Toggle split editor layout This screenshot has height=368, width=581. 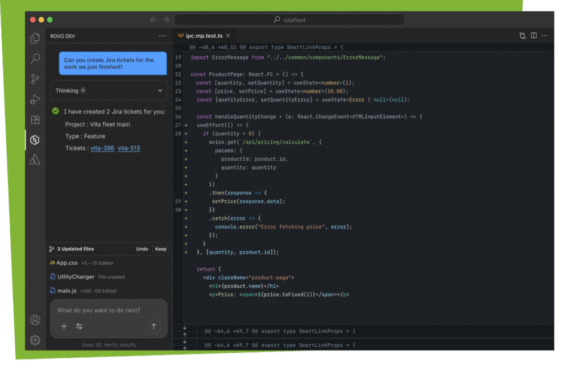click(533, 36)
